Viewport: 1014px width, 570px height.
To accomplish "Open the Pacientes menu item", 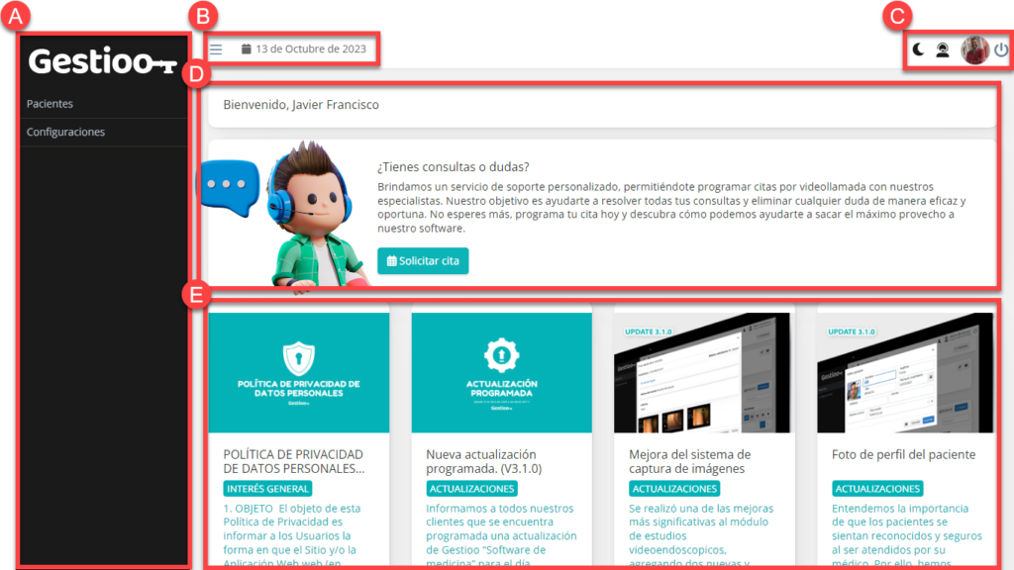I will (x=50, y=104).
